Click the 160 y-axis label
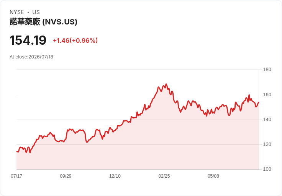The width and height of the screenshot is (282, 196). pos(267,95)
